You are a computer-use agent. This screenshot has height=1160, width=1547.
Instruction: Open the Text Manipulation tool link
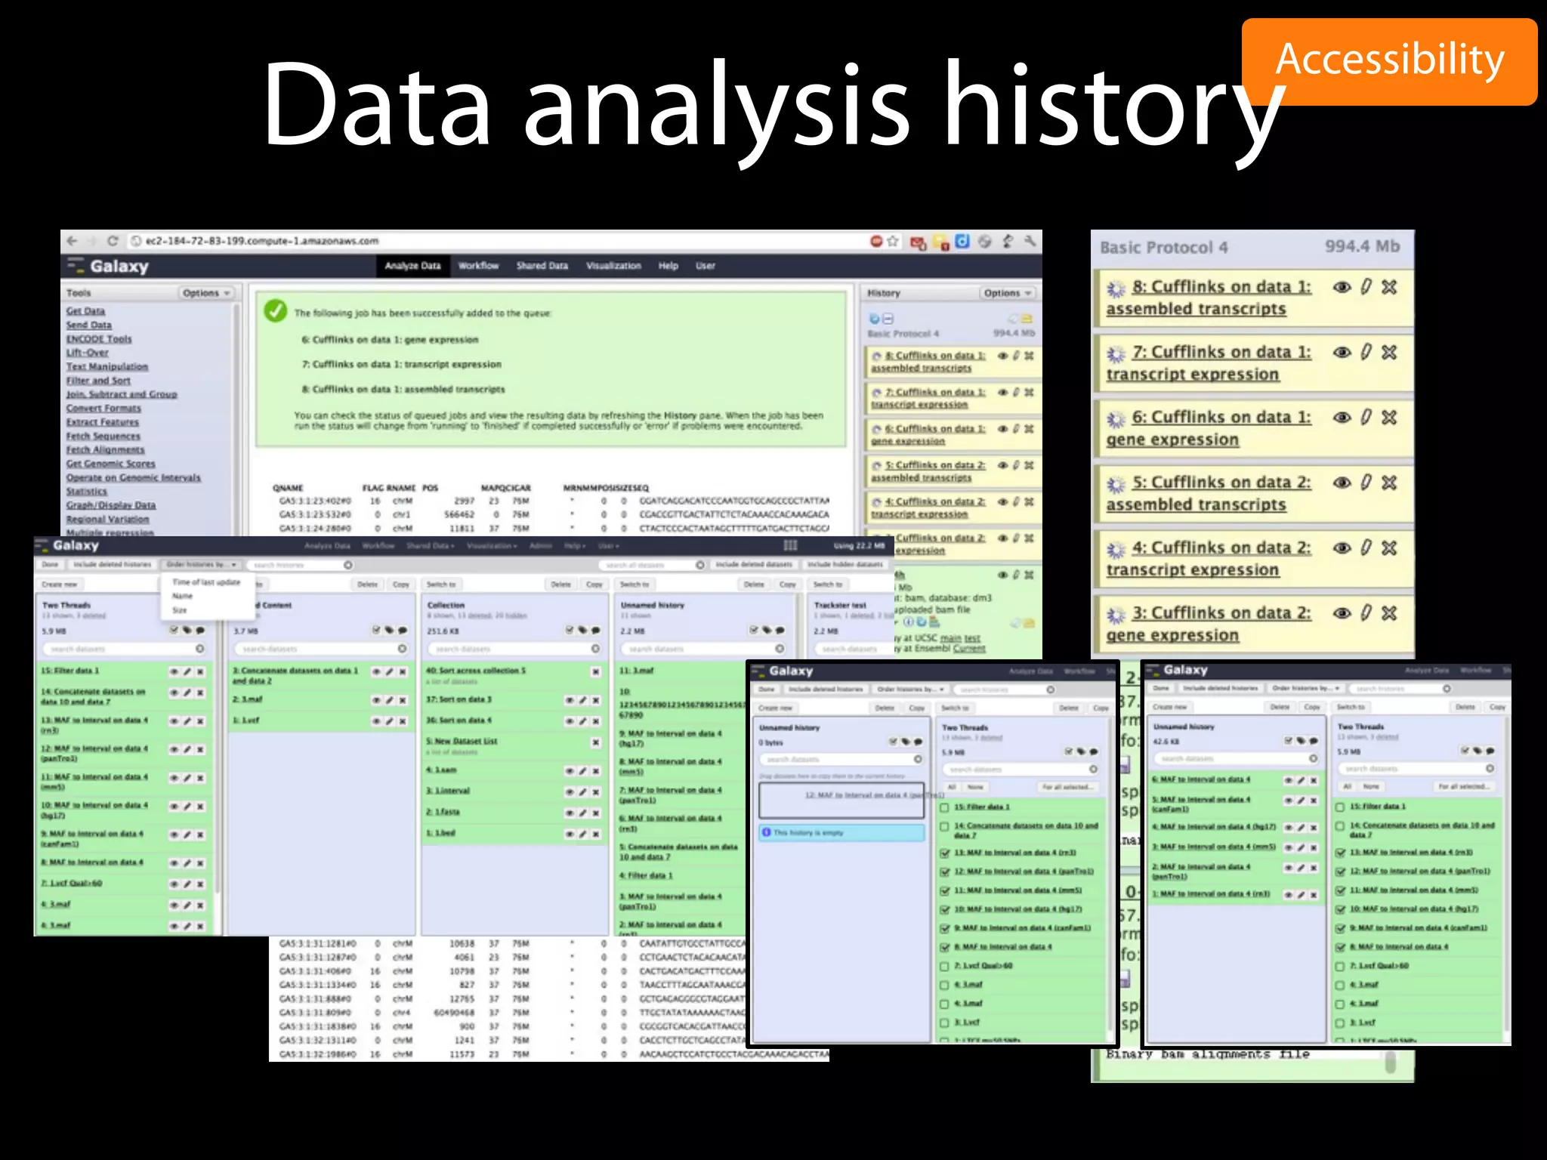pos(107,366)
